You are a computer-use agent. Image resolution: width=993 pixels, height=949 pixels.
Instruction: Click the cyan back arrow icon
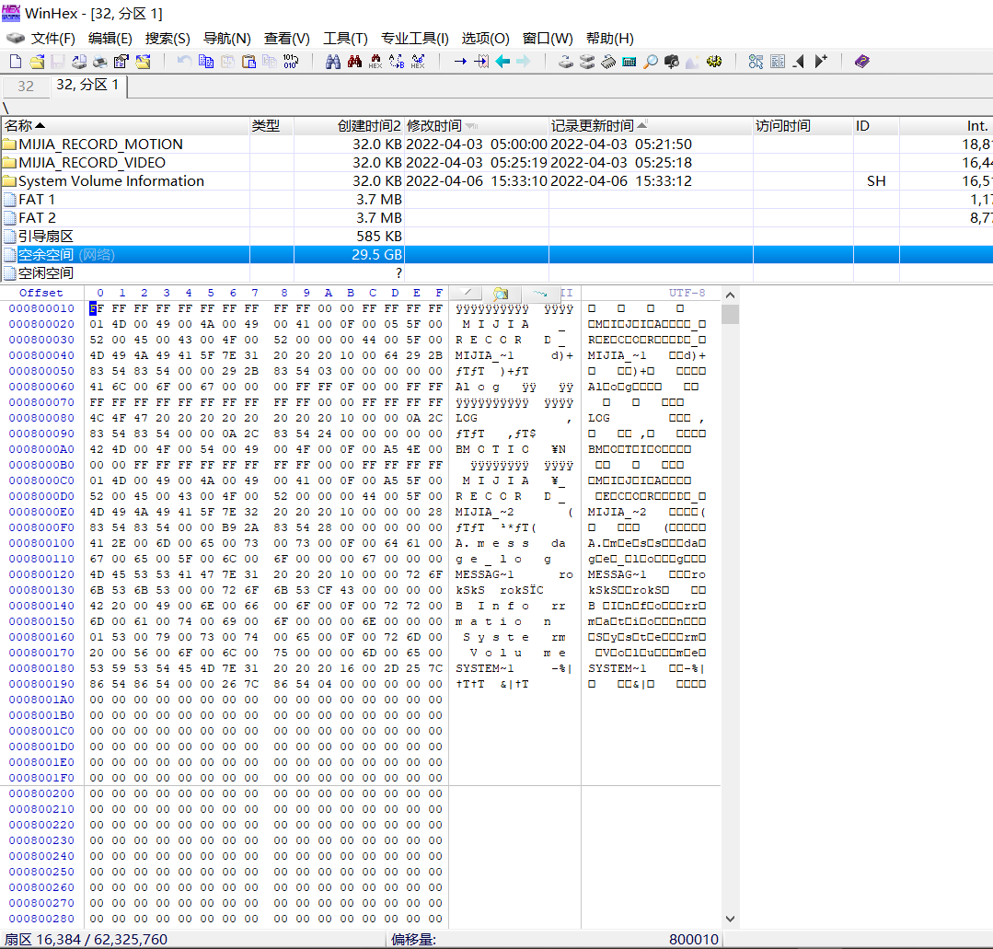pyautogui.click(x=502, y=62)
